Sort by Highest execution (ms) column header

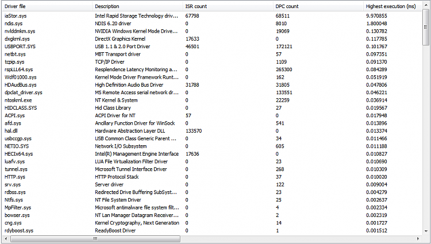392,6
